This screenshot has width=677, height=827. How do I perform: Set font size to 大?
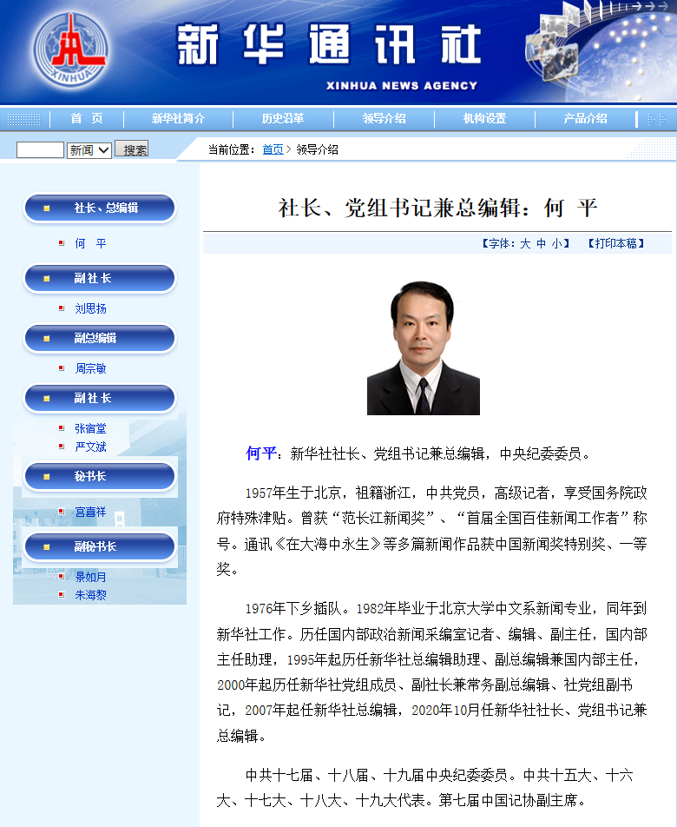coord(525,243)
